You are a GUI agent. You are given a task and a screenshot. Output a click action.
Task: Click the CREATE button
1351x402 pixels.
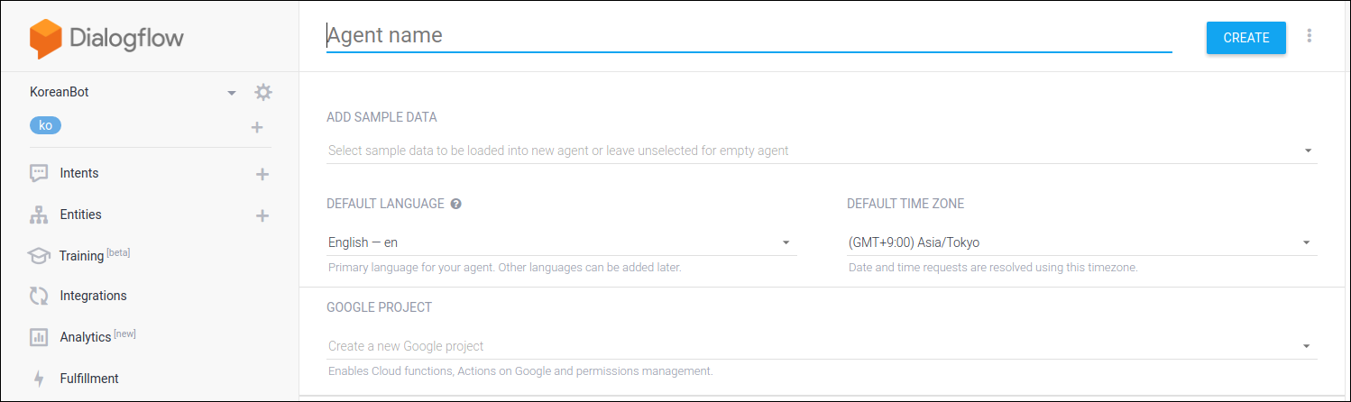pos(1246,38)
